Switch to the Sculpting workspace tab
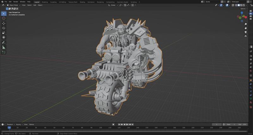Viewport: 253px width, 135px height. pos(53,2)
